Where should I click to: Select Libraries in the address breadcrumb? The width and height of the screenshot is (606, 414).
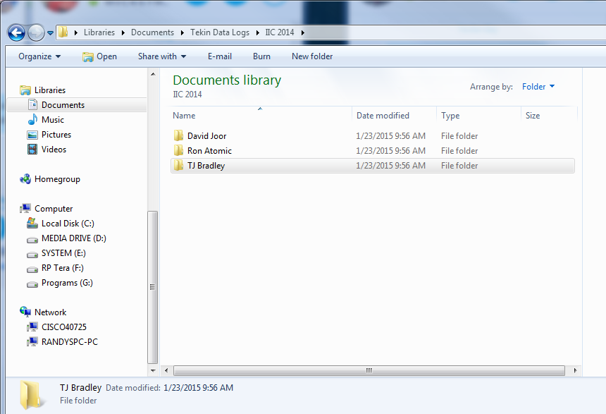99,32
